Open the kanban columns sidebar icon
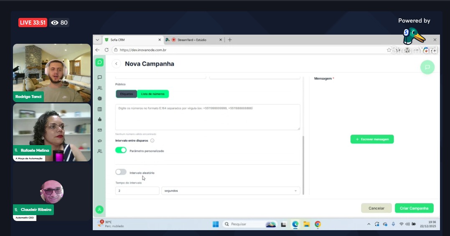 pyautogui.click(x=99, y=109)
